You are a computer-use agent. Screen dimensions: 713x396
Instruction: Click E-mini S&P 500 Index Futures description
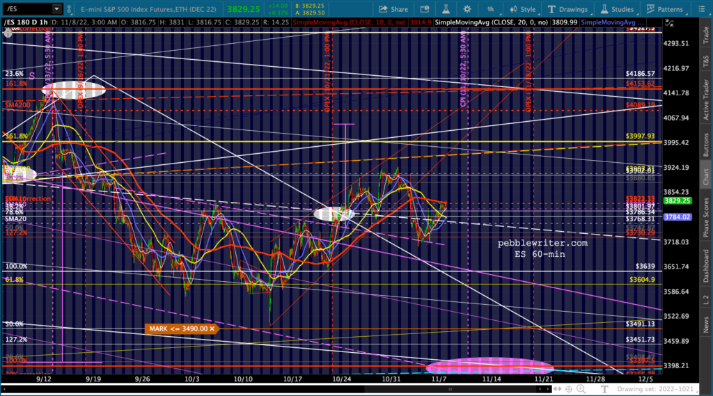(148, 9)
